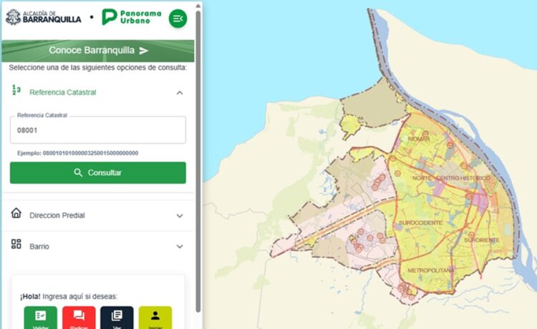537x329 pixels.
Task: Focus the Referencia Catastral input field
Action: 97,131
